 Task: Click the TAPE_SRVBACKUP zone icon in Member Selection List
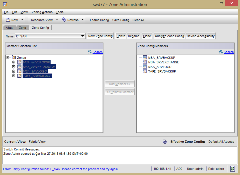click(x=19, y=76)
